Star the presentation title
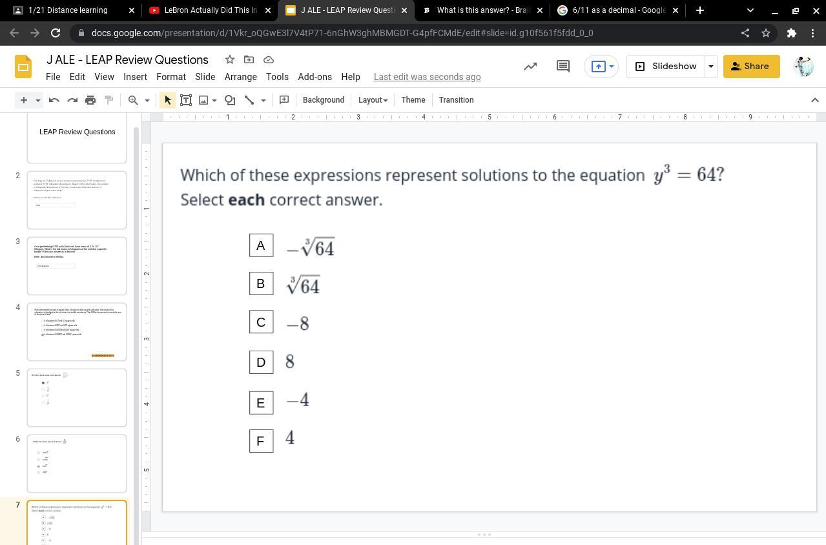The height and width of the screenshot is (545, 826). pos(229,59)
